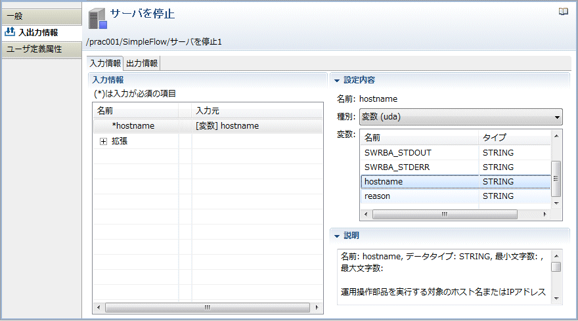Select the *hostname input row

[x=135, y=126]
